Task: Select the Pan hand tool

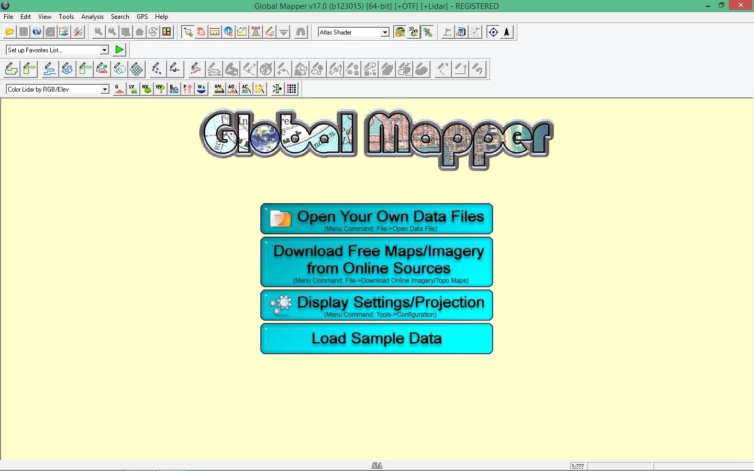Action: click(201, 32)
